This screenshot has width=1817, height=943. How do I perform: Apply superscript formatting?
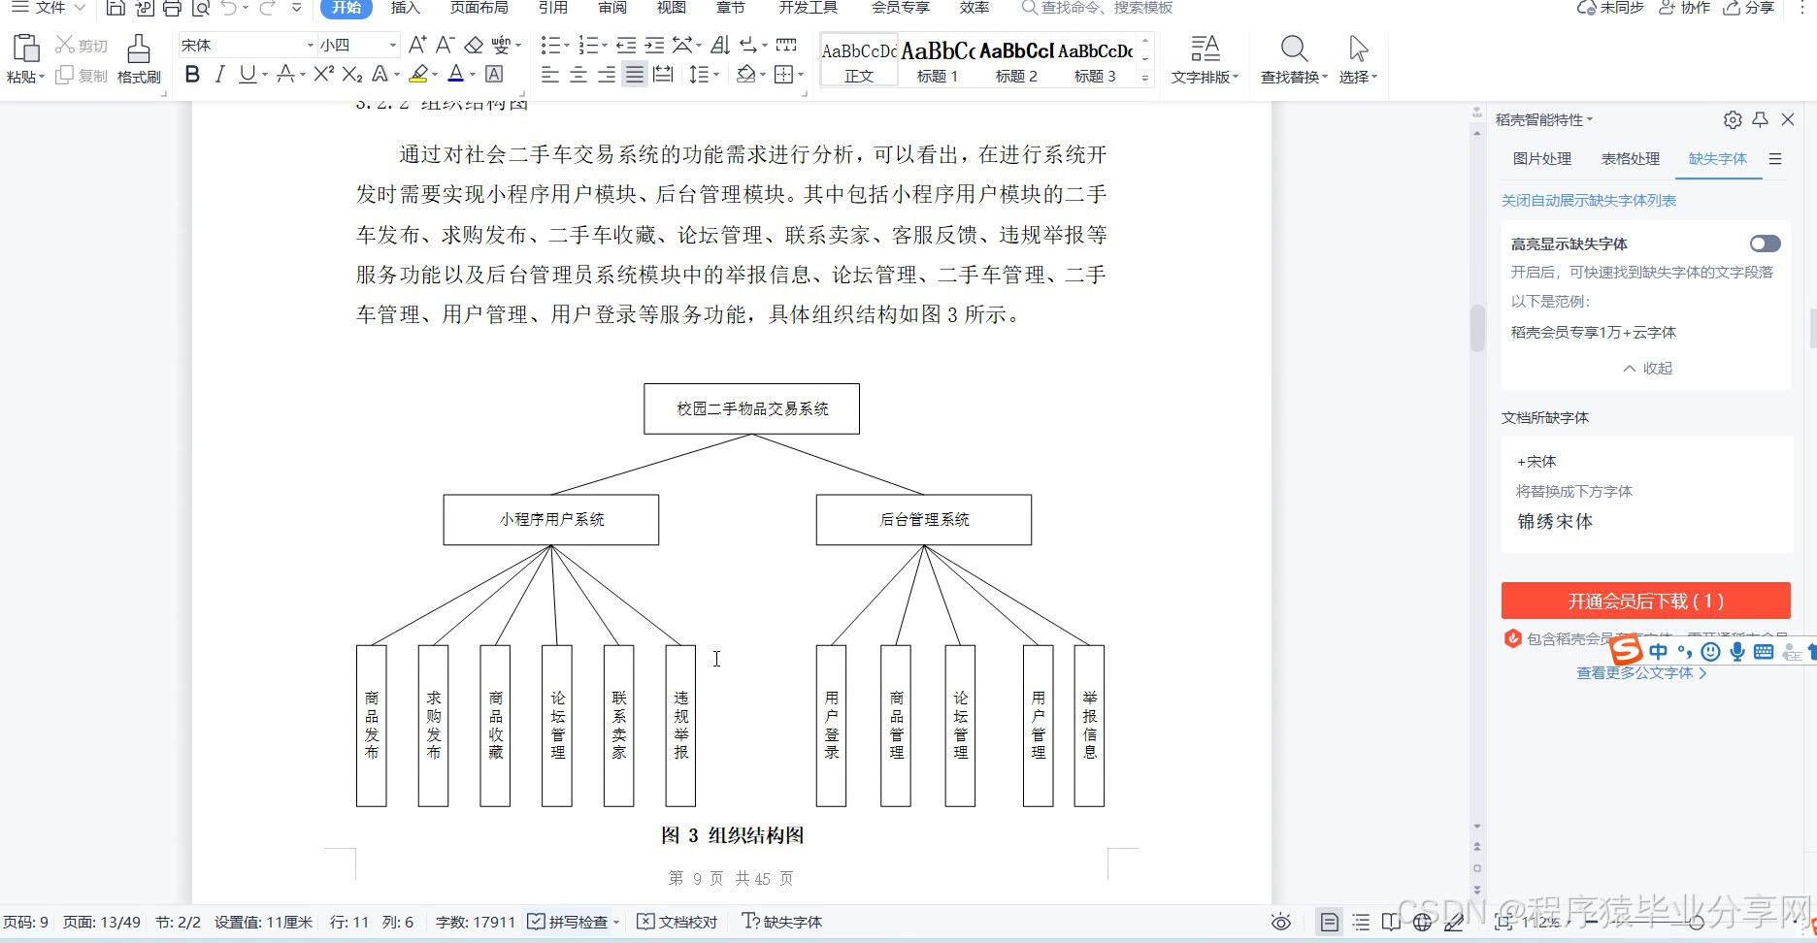[x=324, y=74]
